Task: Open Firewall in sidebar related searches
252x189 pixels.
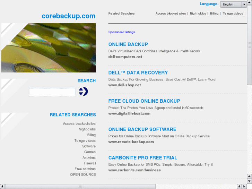Action: (90, 163)
